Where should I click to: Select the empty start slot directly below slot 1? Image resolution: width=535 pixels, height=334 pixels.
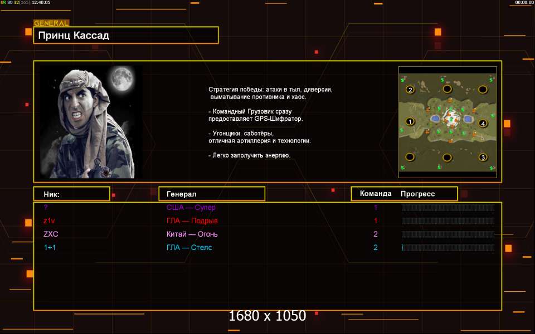coord(410,157)
